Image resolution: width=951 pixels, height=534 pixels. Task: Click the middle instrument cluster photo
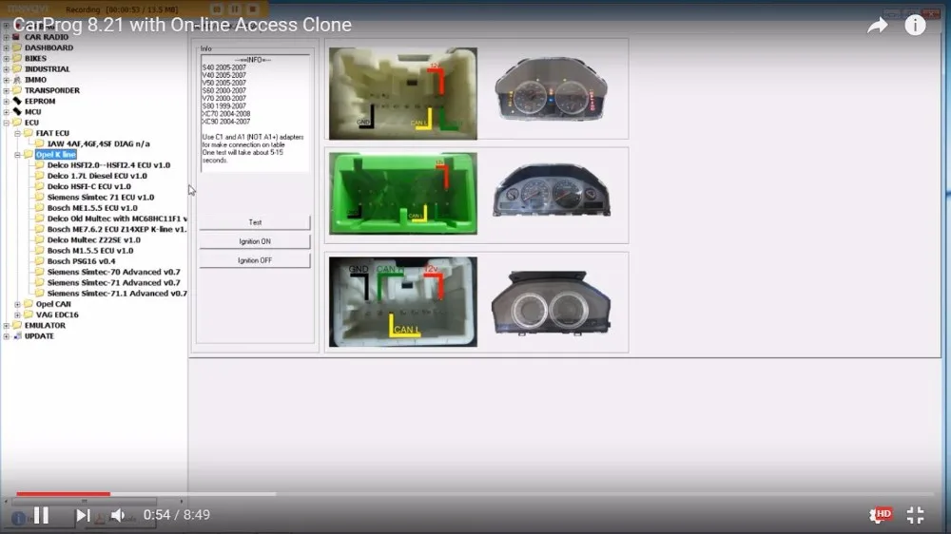[x=552, y=190]
